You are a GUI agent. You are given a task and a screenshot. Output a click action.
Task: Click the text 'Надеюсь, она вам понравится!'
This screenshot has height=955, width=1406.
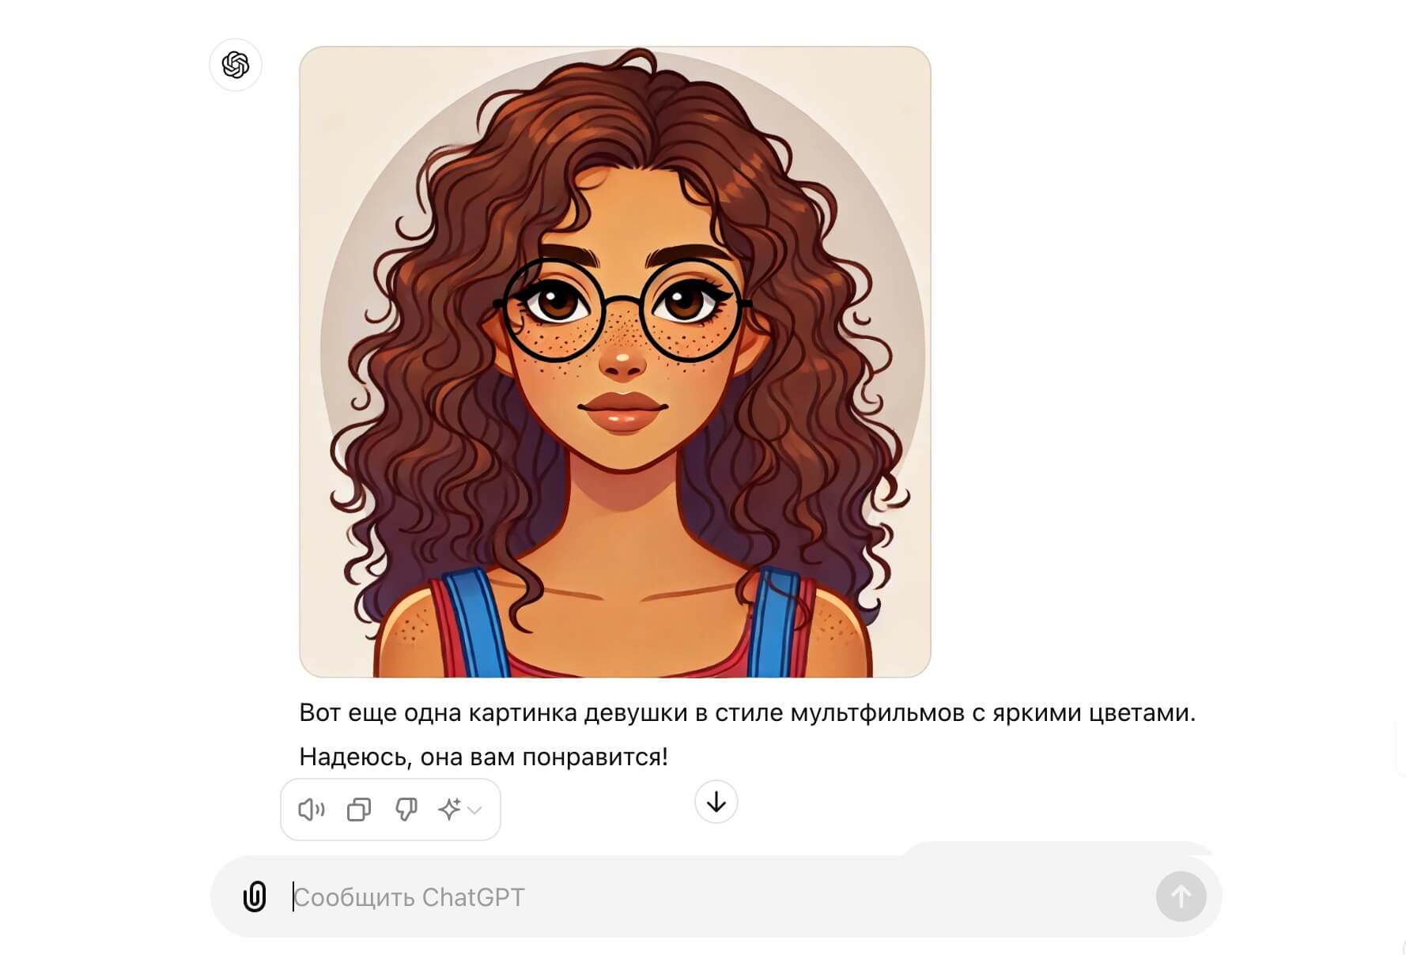(484, 757)
